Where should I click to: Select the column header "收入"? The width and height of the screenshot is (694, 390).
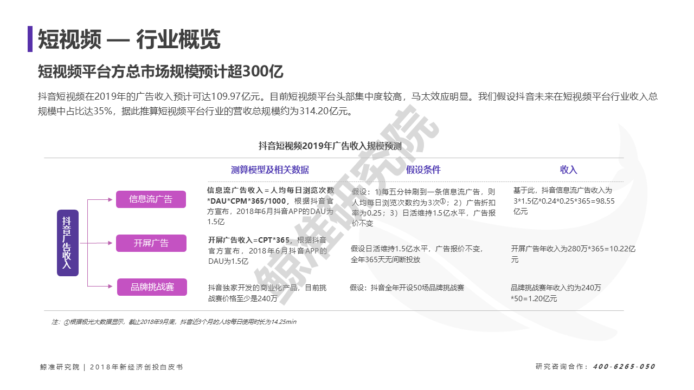pos(569,170)
